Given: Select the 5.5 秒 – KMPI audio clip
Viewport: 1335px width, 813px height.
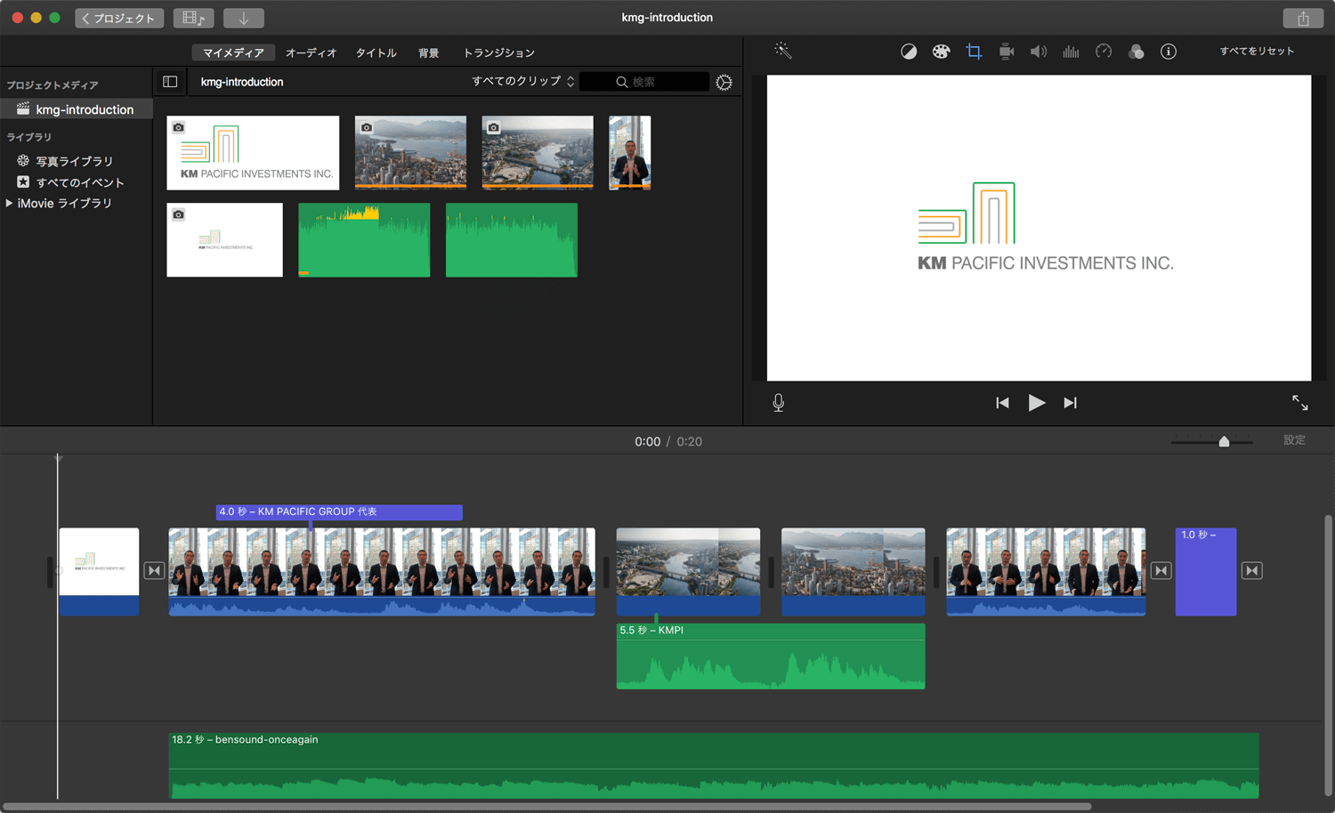Looking at the screenshot, I should [x=771, y=656].
